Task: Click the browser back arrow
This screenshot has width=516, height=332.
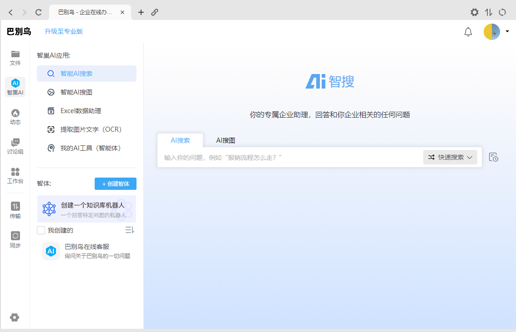Action: click(10, 12)
